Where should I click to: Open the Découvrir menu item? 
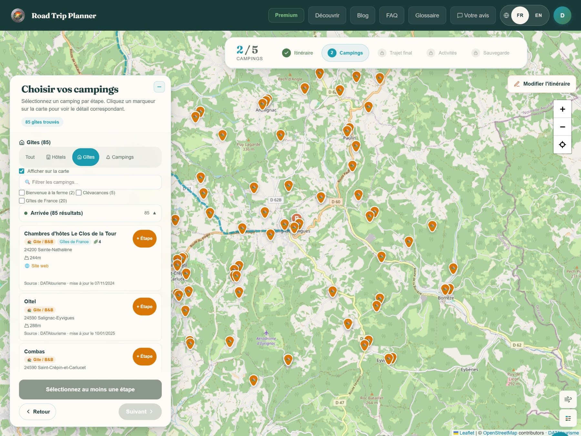click(327, 15)
